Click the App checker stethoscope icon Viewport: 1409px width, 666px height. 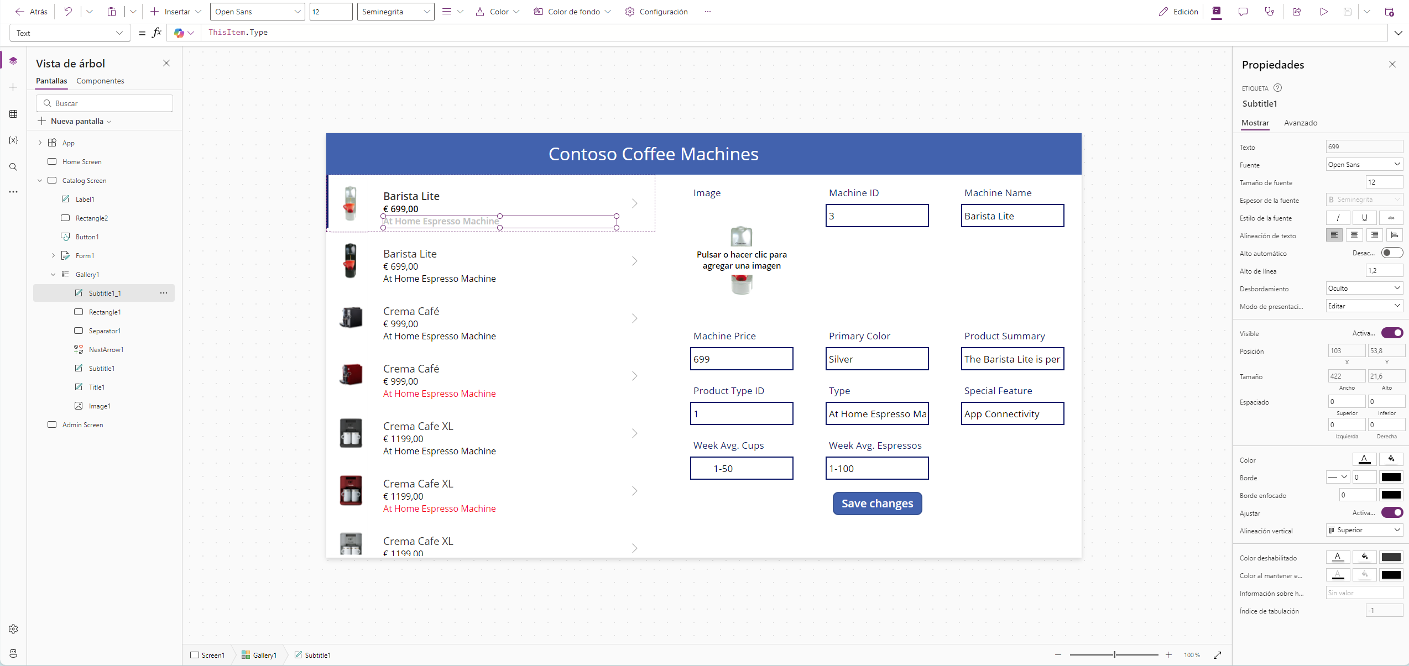[1269, 12]
